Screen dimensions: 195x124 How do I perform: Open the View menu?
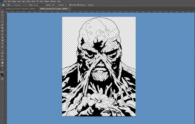click(x=41, y=1)
